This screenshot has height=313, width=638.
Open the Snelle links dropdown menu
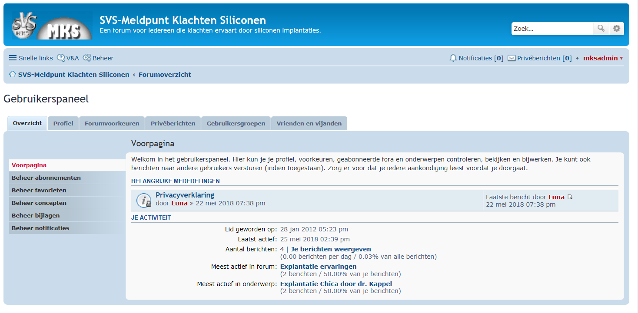pyautogui.click(x=31, y=58)
